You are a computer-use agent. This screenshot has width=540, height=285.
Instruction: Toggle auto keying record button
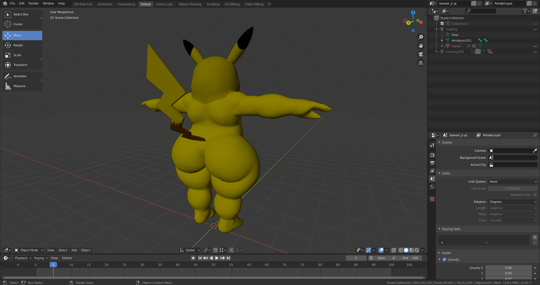pyautogui.click(x=193, y=258)
